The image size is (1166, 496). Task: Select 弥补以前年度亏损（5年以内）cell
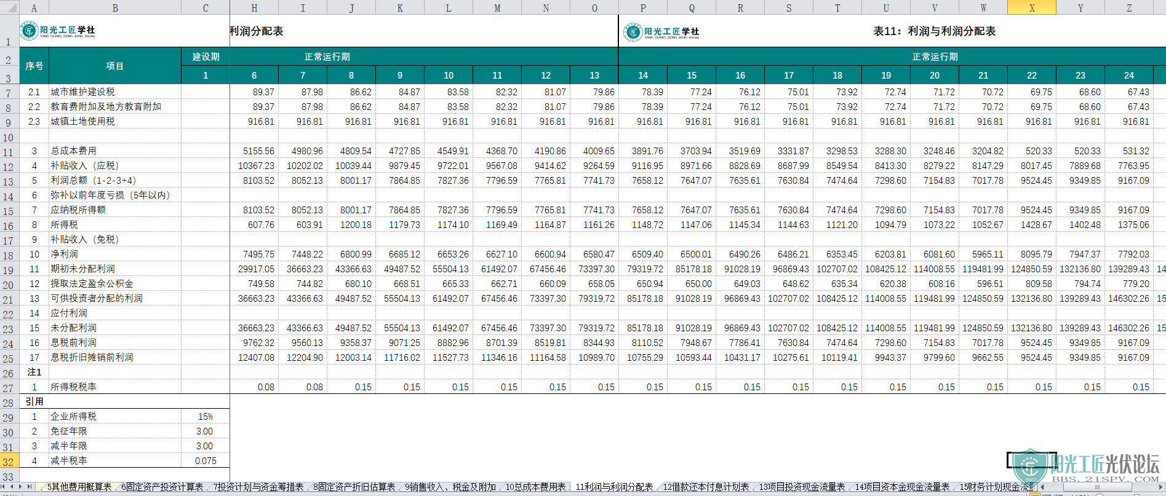click(115, 195)
